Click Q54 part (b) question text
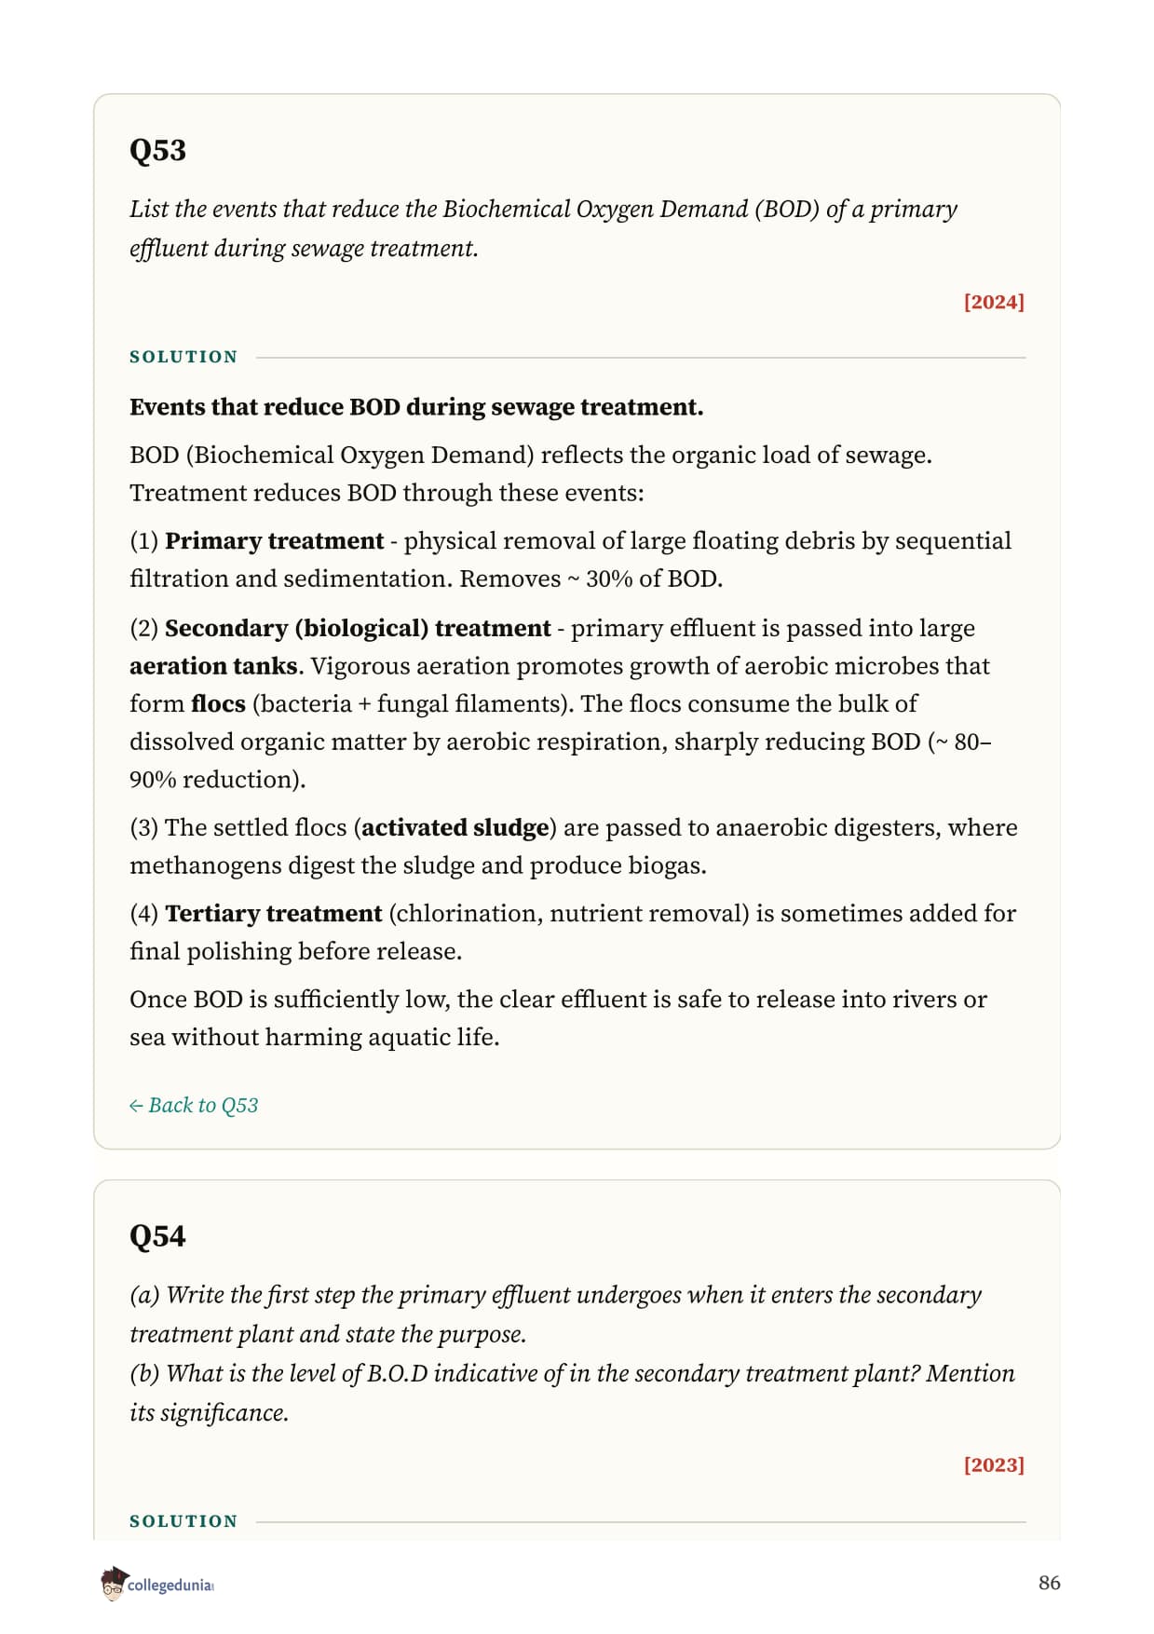The width and height of the screenshot is (1154, 1634). pos(572,1393)
